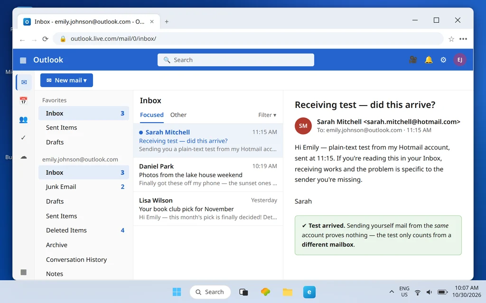This screenshot has width=486, height=303.
Task: Open the Windows Start menu
Action: coord(177,292)
